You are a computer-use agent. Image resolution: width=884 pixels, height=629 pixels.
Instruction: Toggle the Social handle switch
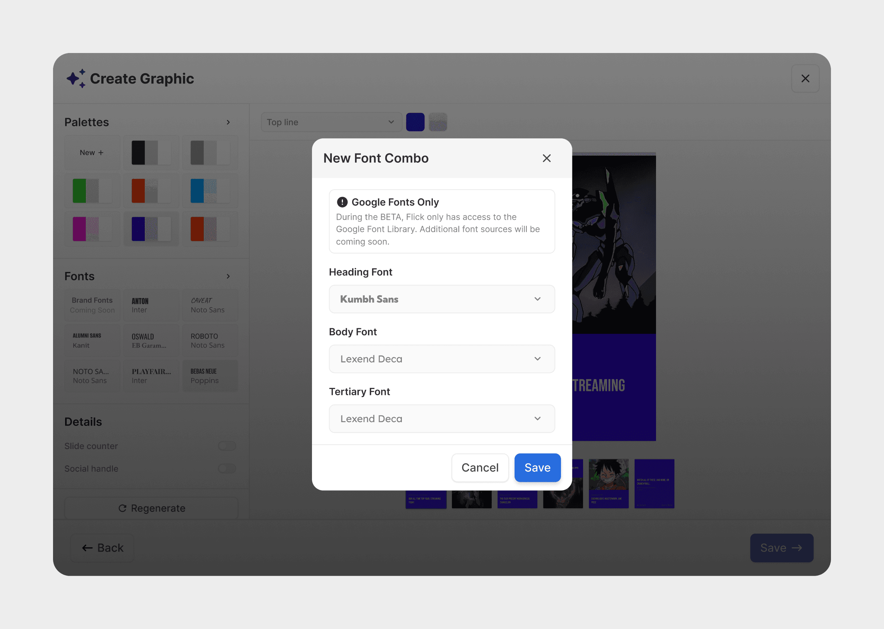point(227,469)
